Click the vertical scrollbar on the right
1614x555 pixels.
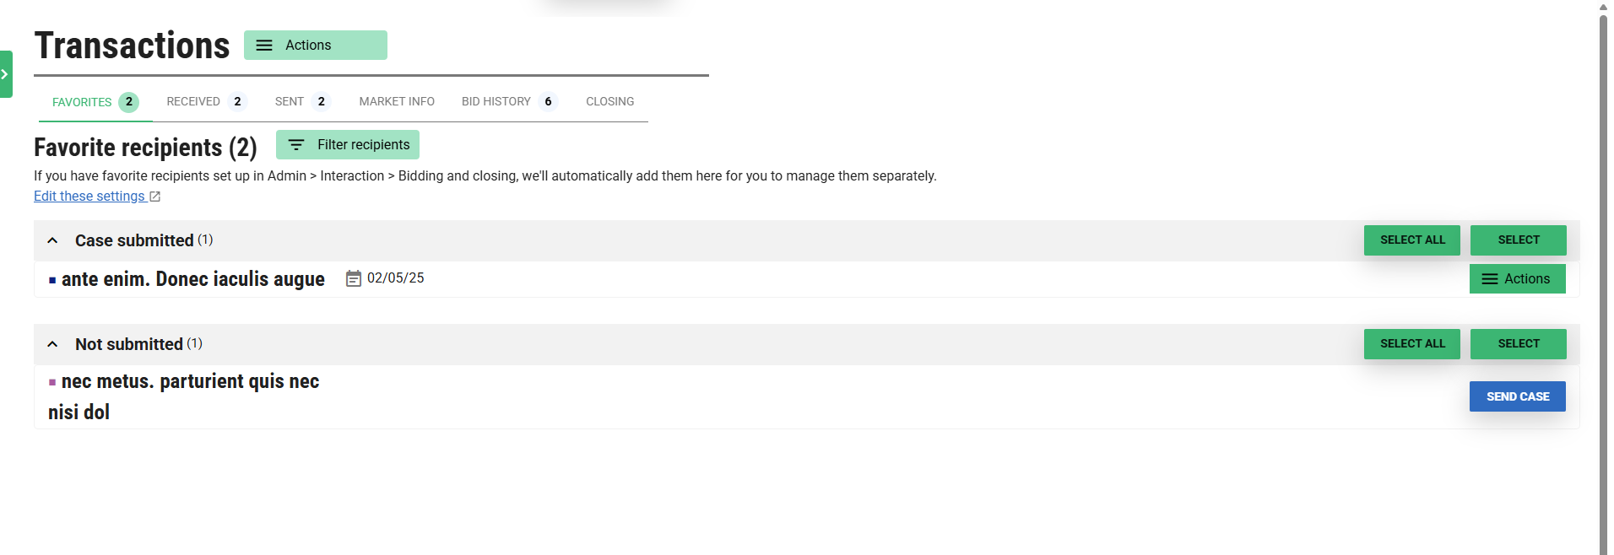[x=1603, y=278]
